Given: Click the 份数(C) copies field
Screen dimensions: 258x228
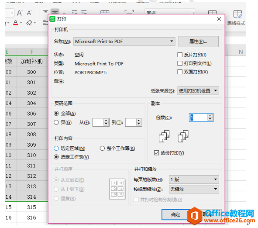Looking at the screenshot, I should (x=198, y=117).
